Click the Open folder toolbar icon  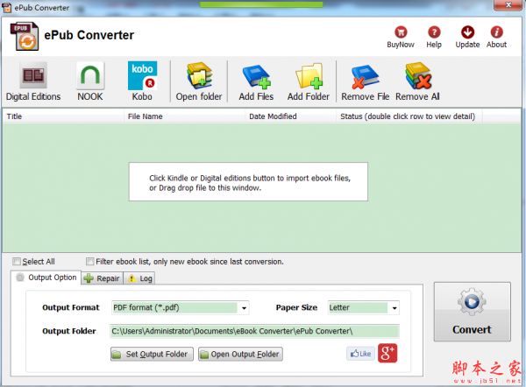point(199,75)
